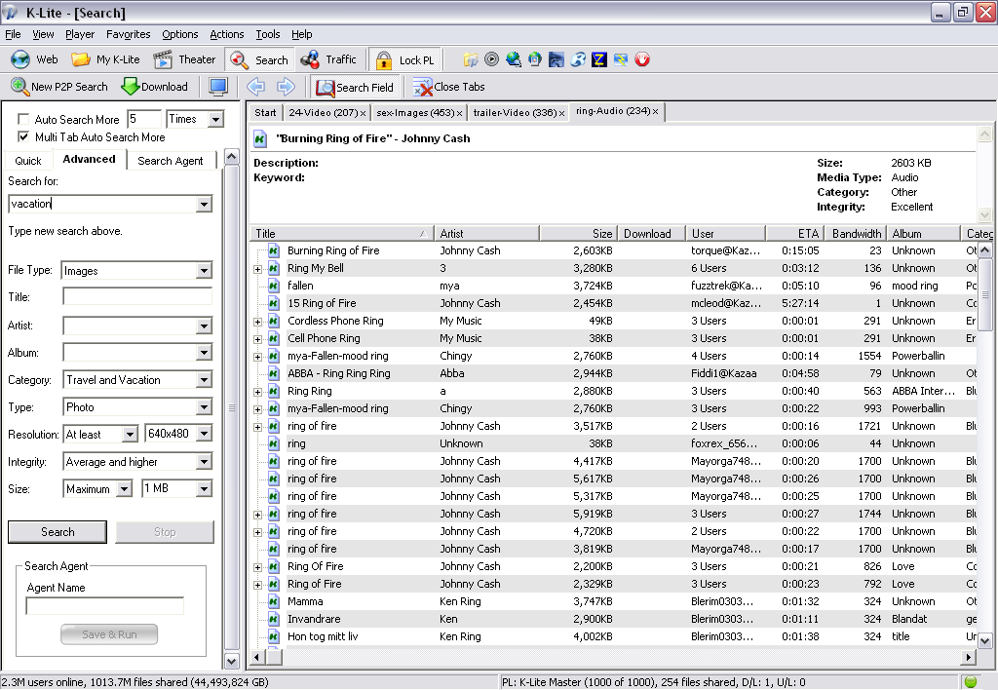The image size is (998, 690).
Task: Click the blue eye picture icon
Action: point(557,59)
